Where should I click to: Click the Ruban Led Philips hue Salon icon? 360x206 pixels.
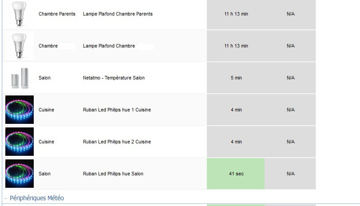20,174
